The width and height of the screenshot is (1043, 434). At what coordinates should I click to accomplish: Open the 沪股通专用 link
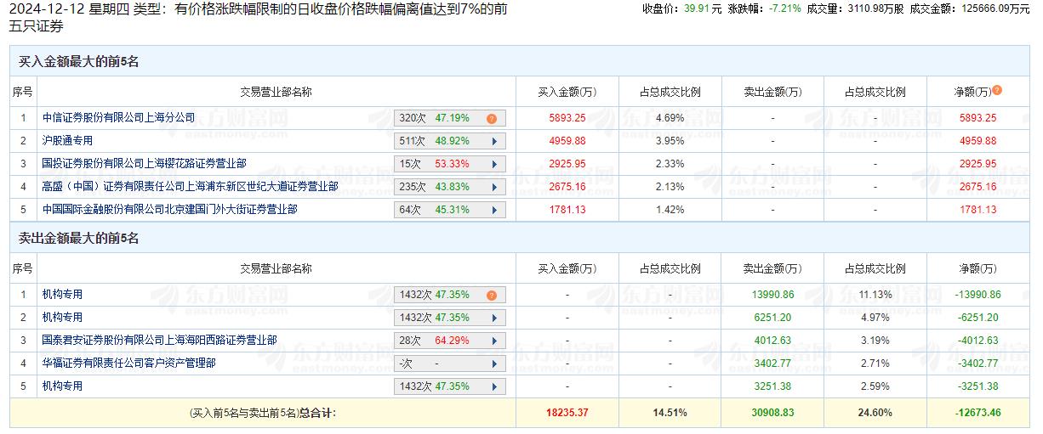(x=68, y=141)
